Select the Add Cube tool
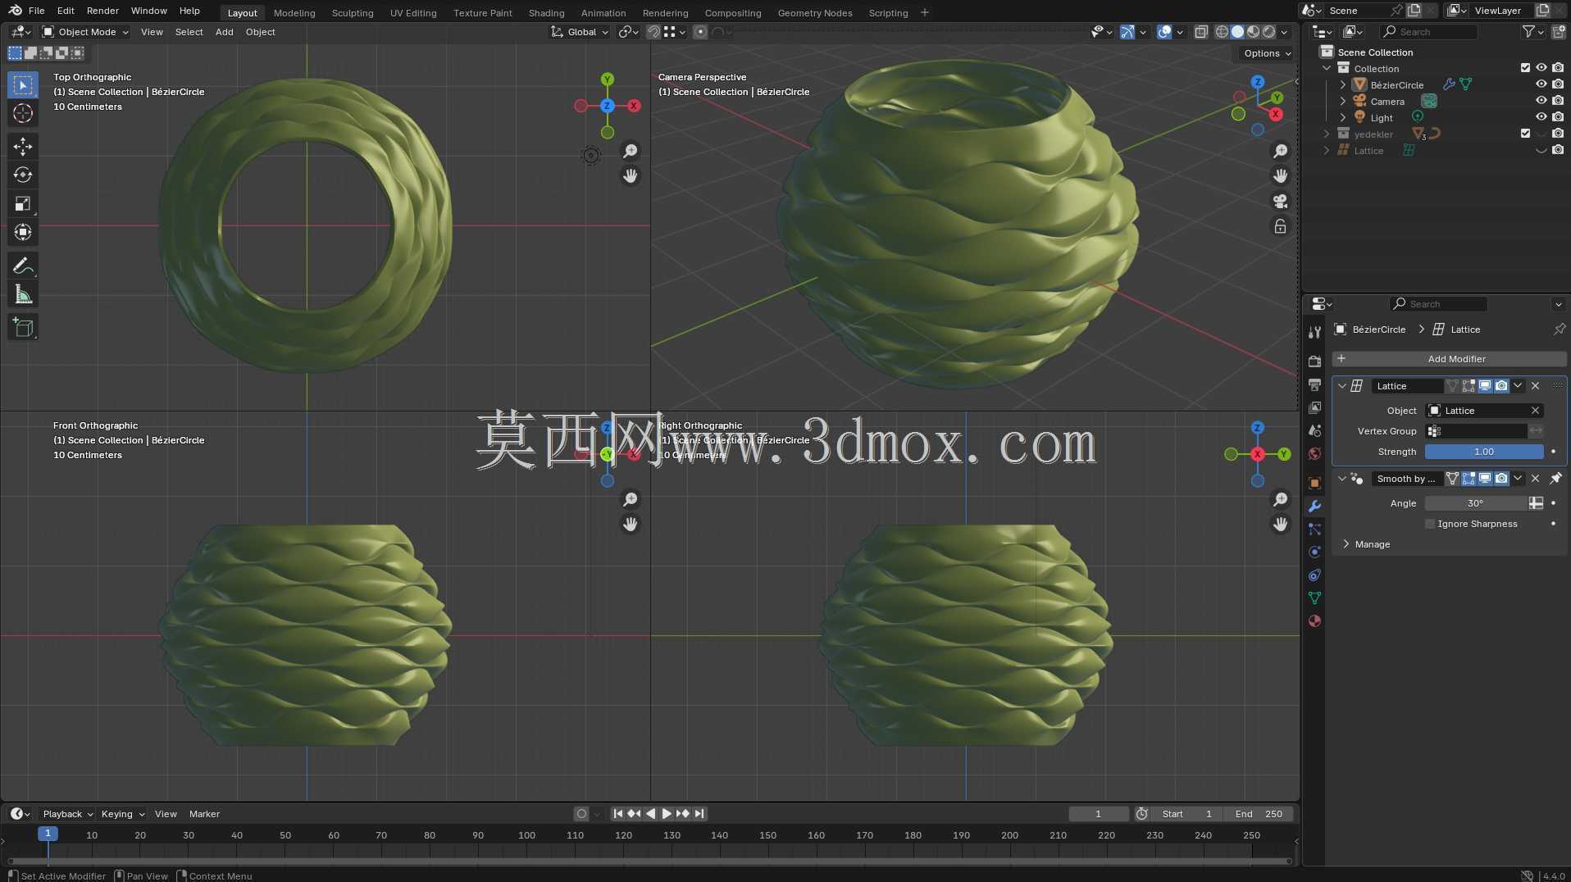The image size is (1571, 882). tap(23, 327)
